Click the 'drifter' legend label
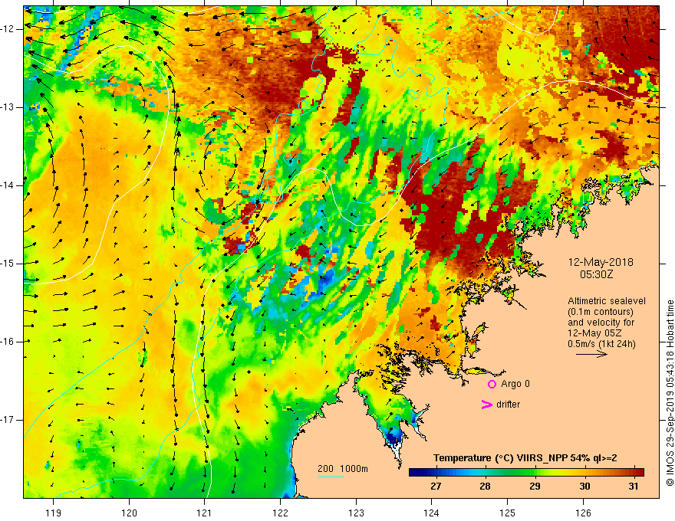Image resolution: width=675 pixels, height=521 pixels. (x=508, y=405)
